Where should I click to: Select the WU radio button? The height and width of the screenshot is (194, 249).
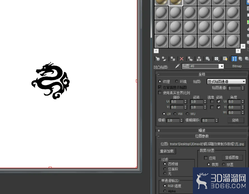pyautogui.click(x=187, y=114)
